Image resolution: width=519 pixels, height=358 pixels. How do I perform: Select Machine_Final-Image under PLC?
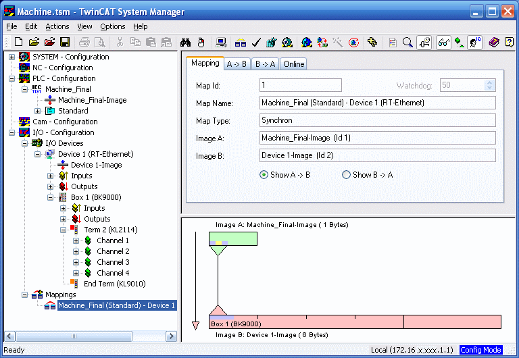click(x=93, y=100)
